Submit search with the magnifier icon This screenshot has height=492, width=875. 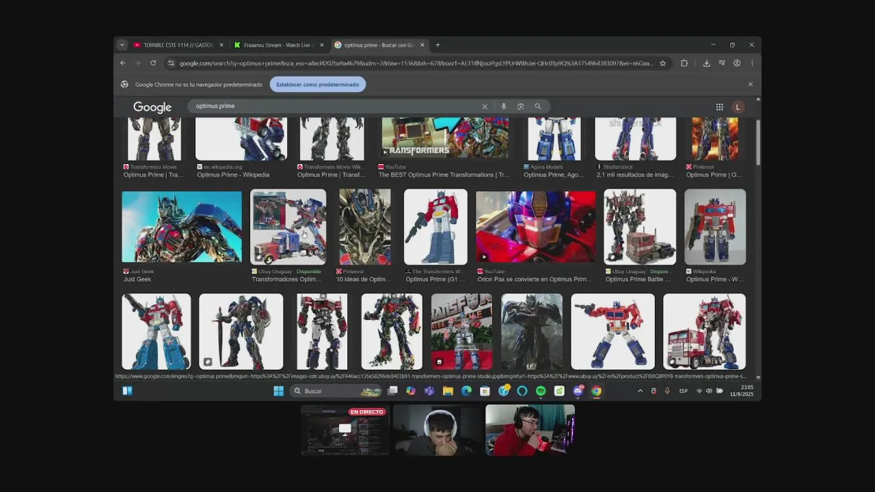(x=538, y=107)
